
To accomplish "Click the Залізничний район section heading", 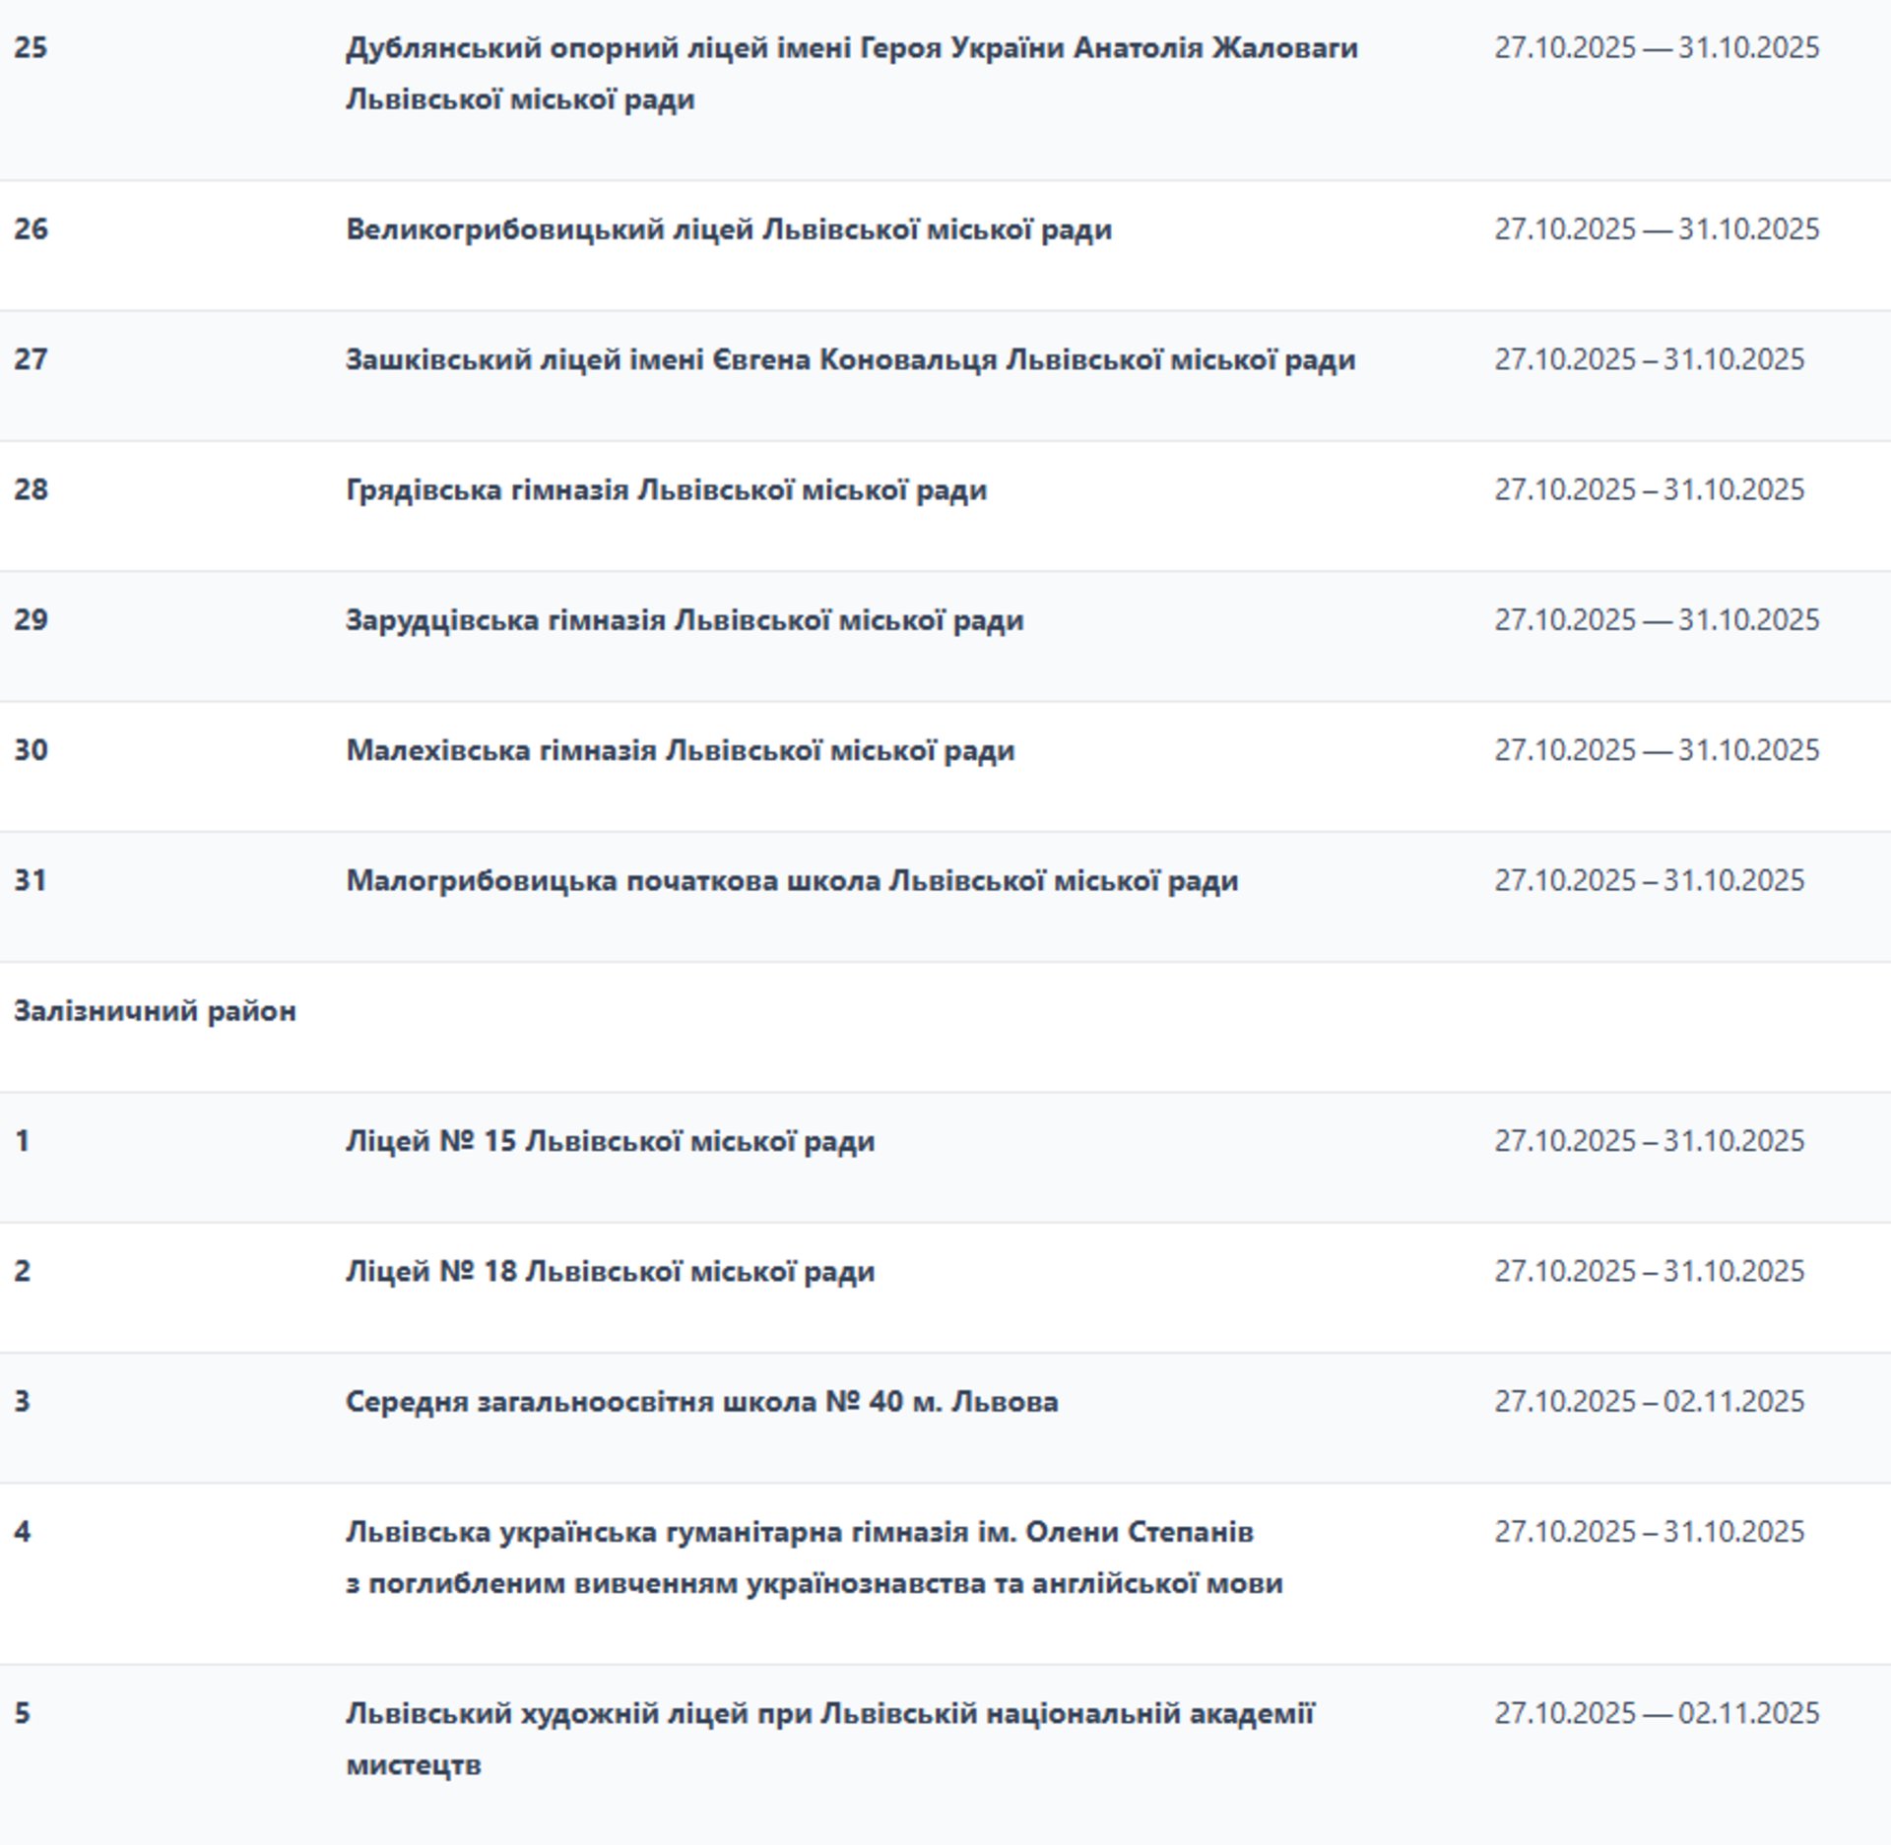I will point(155,1011).
